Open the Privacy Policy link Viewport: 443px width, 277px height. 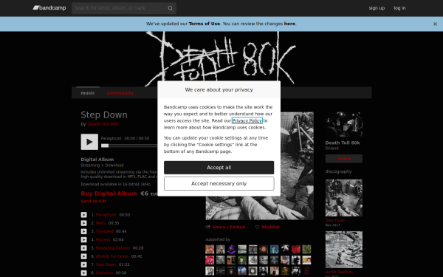click(x=247, y=120)
